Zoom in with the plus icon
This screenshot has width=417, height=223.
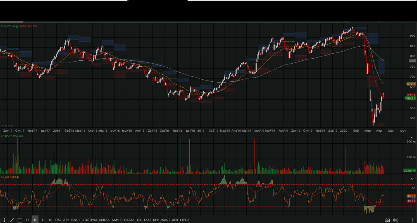pyautogui.click(x=412, y=220)
